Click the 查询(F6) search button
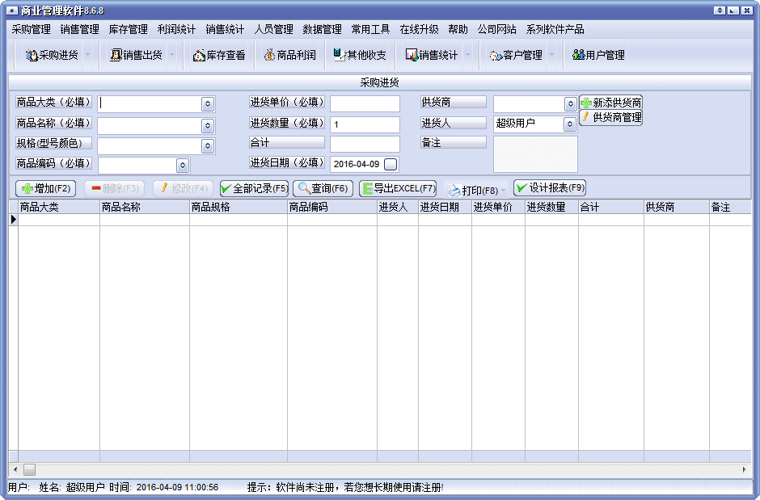The height and width of the screenshot is (500, 760). pyautogui.click(x=323, y=188)
